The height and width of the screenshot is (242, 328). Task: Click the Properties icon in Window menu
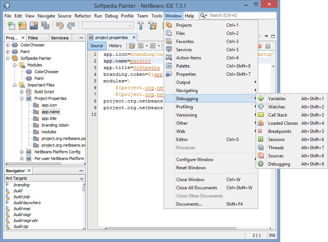click(x=169, y=74)
